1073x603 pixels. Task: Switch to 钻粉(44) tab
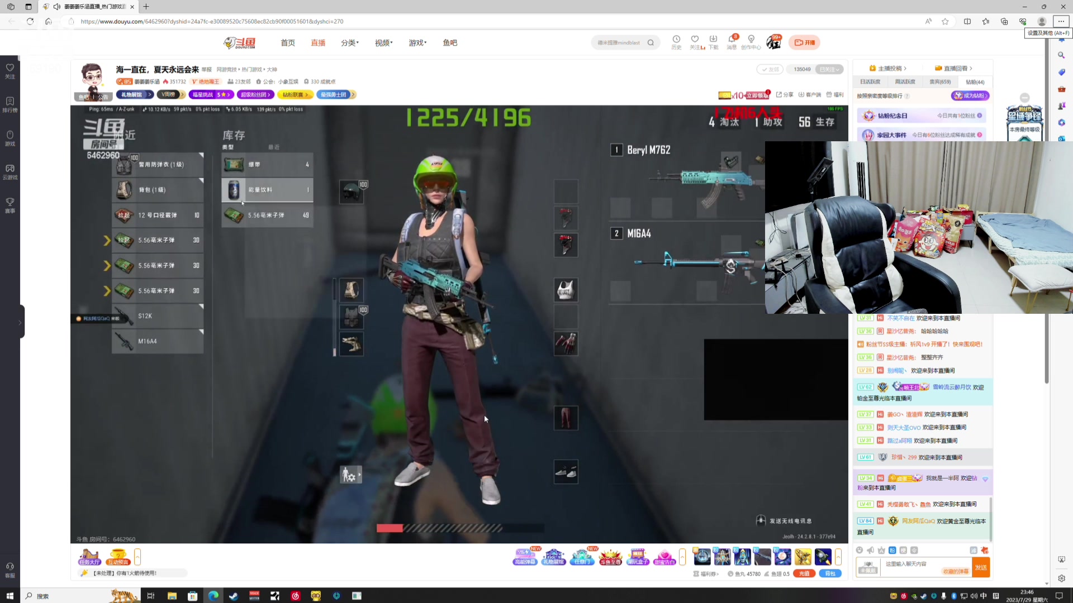975,82
